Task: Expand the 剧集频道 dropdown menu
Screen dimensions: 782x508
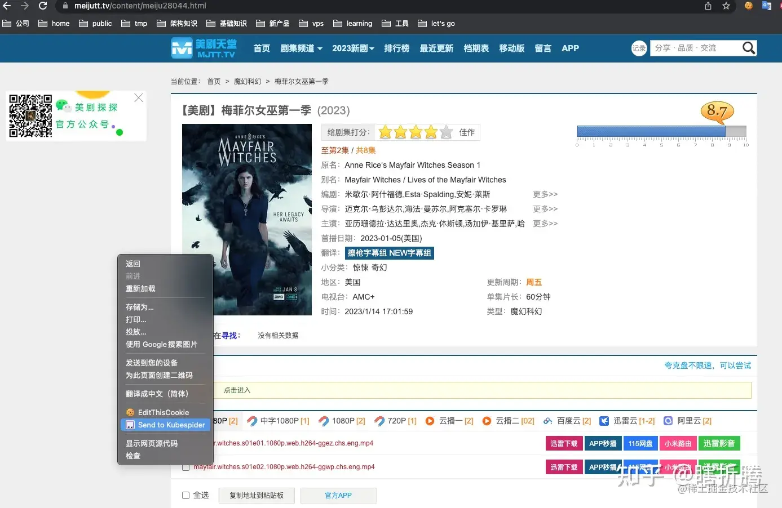Action: pos(301,48)
